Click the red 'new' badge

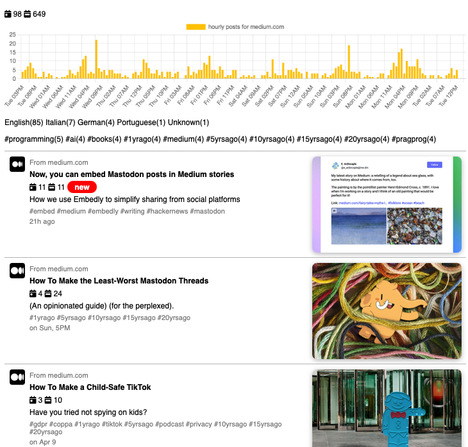tap(82, 187)
